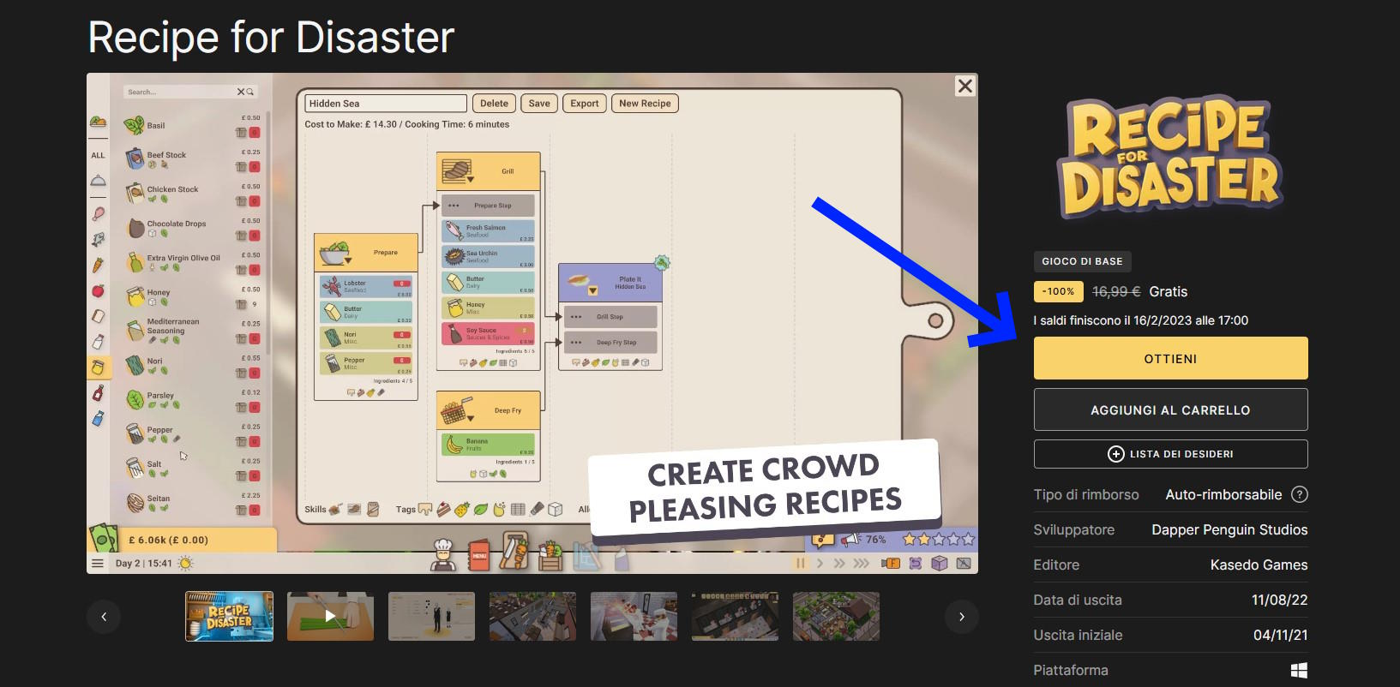Image resolution: width=1400 pixels, height=687 pixels.
Task: Close the recipe editor with the X icon
Action: pos(965,86)
